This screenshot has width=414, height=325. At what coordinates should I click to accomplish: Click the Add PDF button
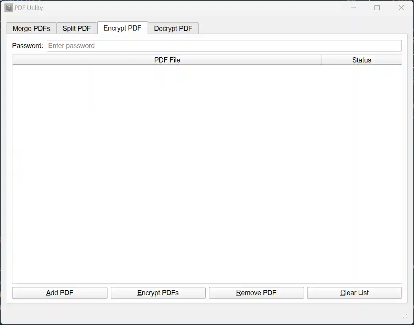coord(59,293)
